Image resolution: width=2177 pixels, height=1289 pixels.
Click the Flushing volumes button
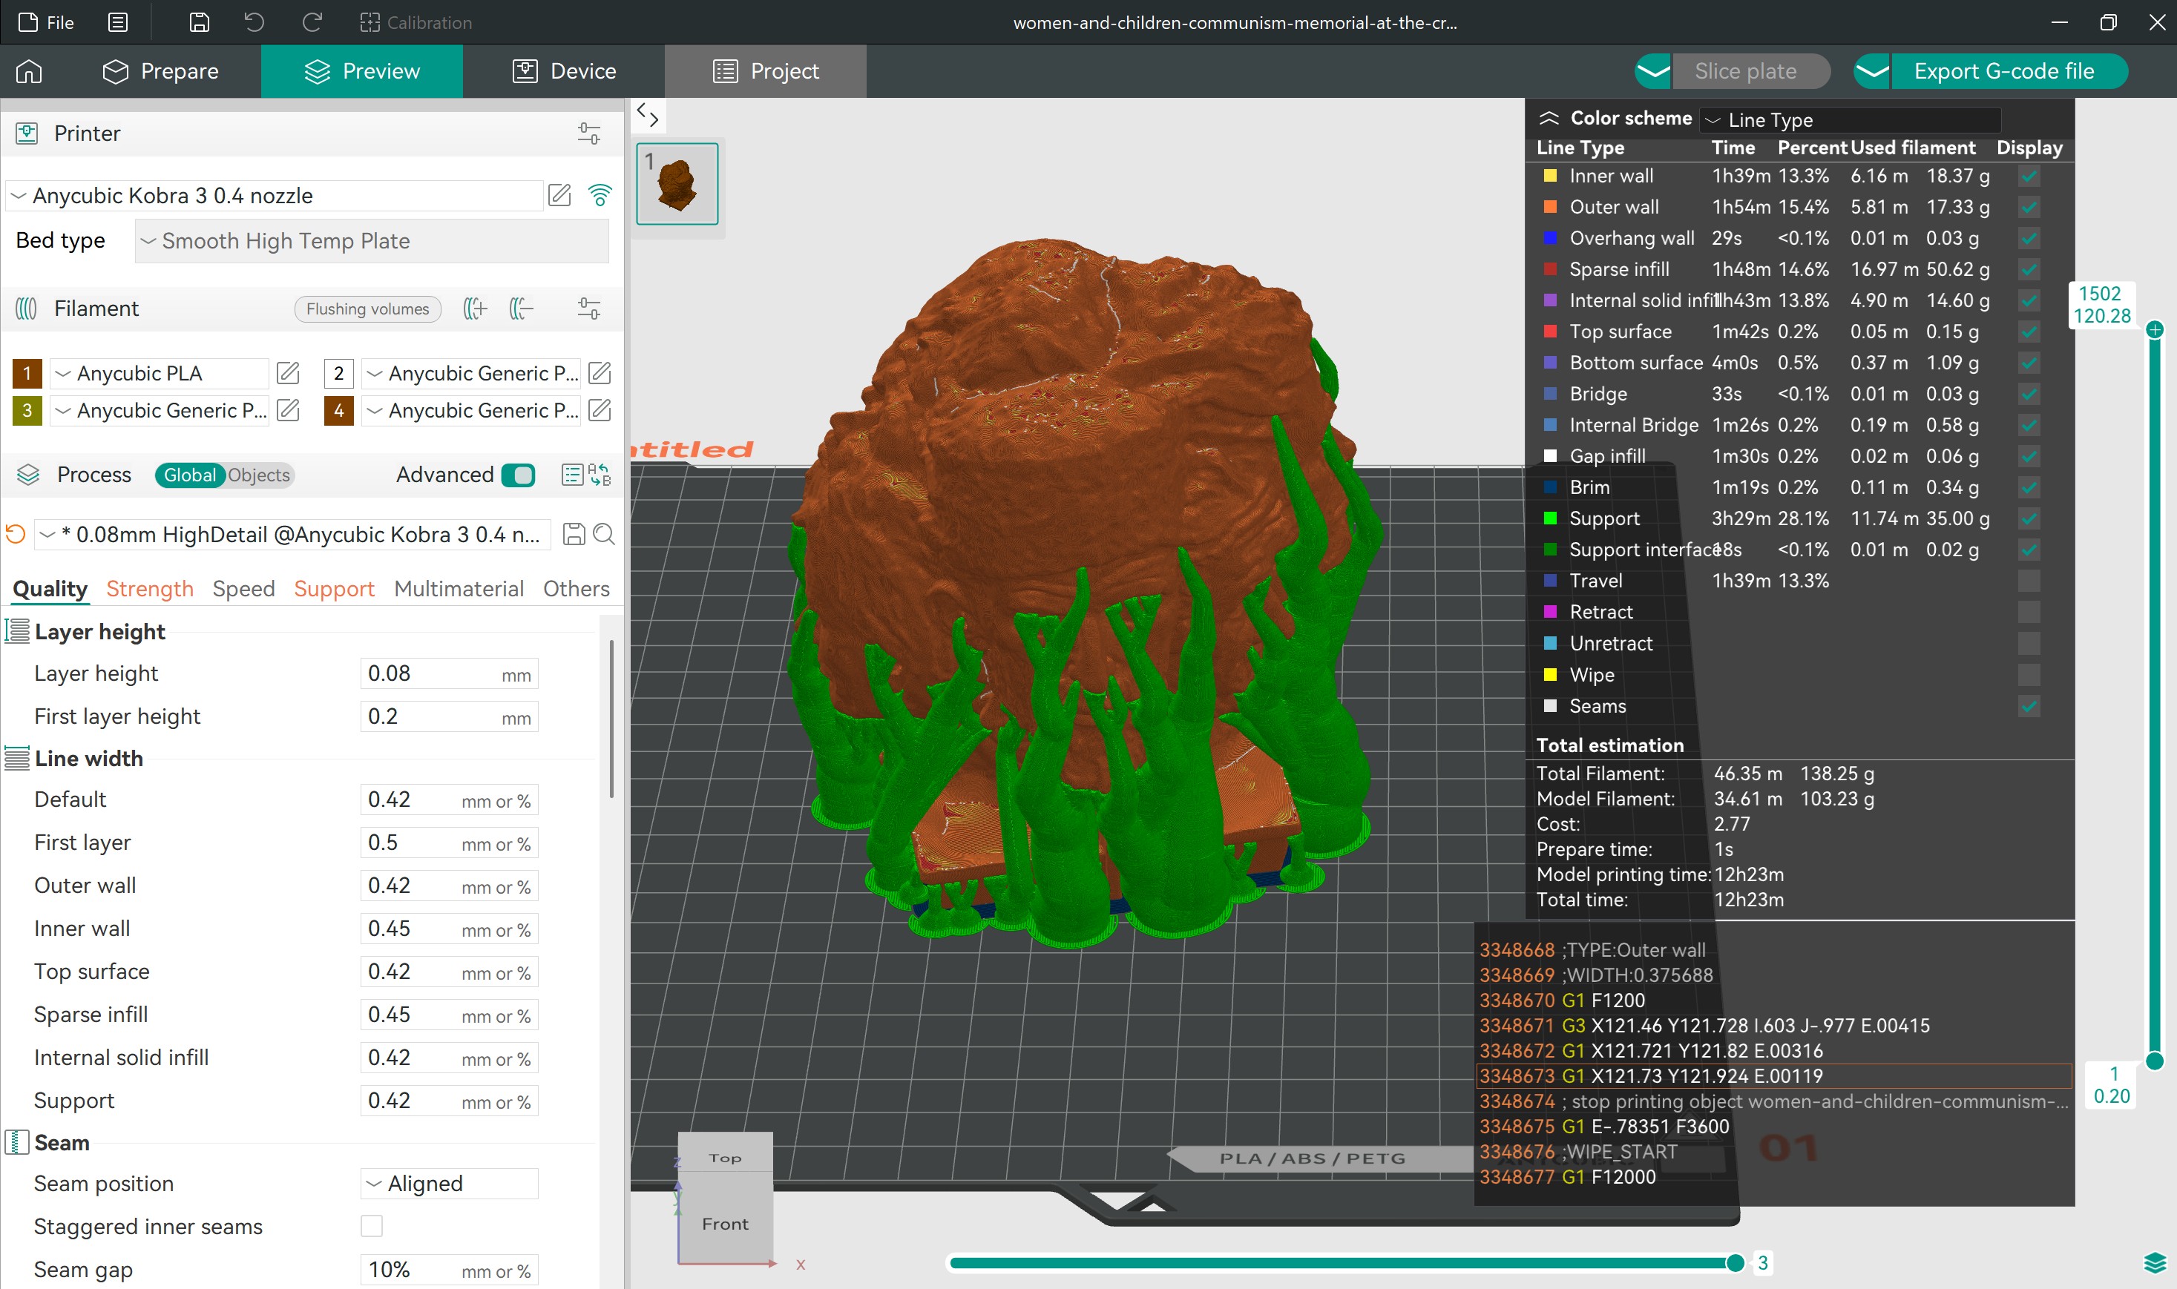367,309
